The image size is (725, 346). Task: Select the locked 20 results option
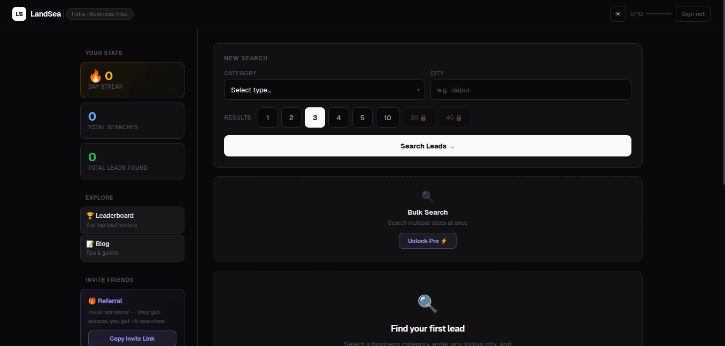tap(419, 117)
